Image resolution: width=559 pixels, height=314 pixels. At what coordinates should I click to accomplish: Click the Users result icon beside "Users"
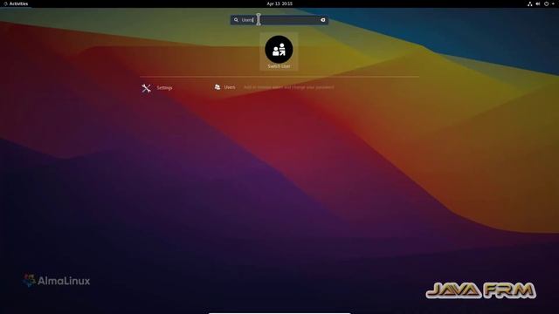217,87
